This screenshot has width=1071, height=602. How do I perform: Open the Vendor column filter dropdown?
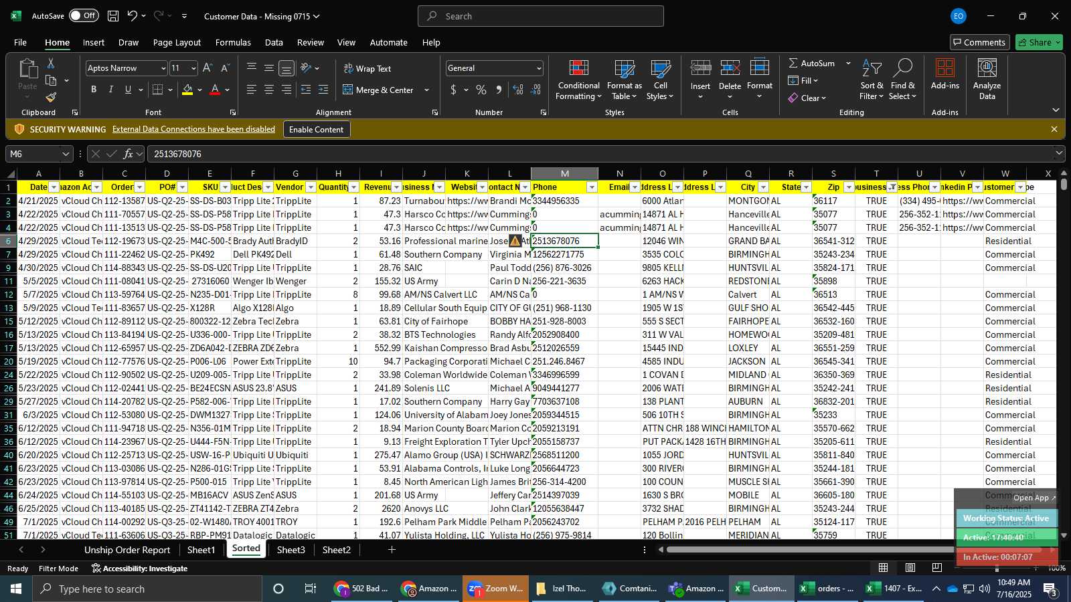(311, 187)
